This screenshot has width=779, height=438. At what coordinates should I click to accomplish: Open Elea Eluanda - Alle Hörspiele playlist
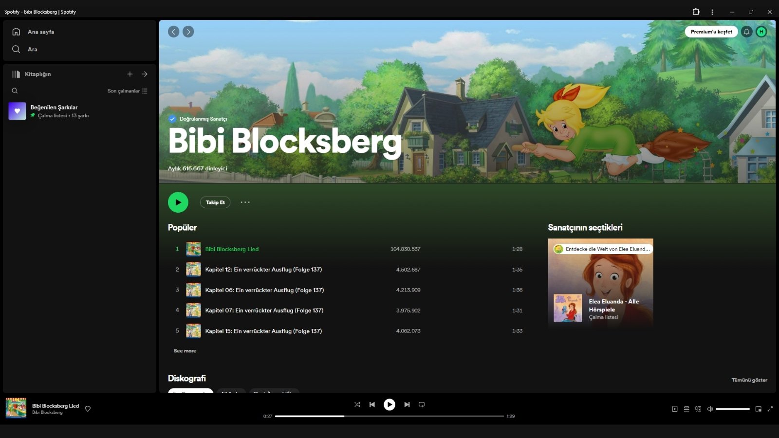coord(613,305)
